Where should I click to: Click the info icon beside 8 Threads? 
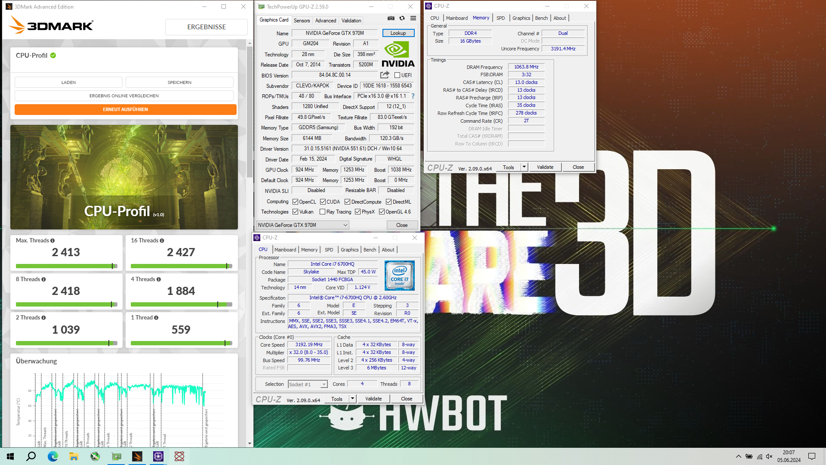click(43, 279)
